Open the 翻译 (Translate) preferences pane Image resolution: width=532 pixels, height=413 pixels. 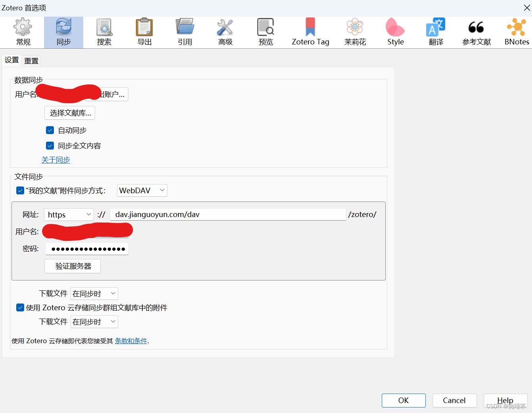coord(436,33)
